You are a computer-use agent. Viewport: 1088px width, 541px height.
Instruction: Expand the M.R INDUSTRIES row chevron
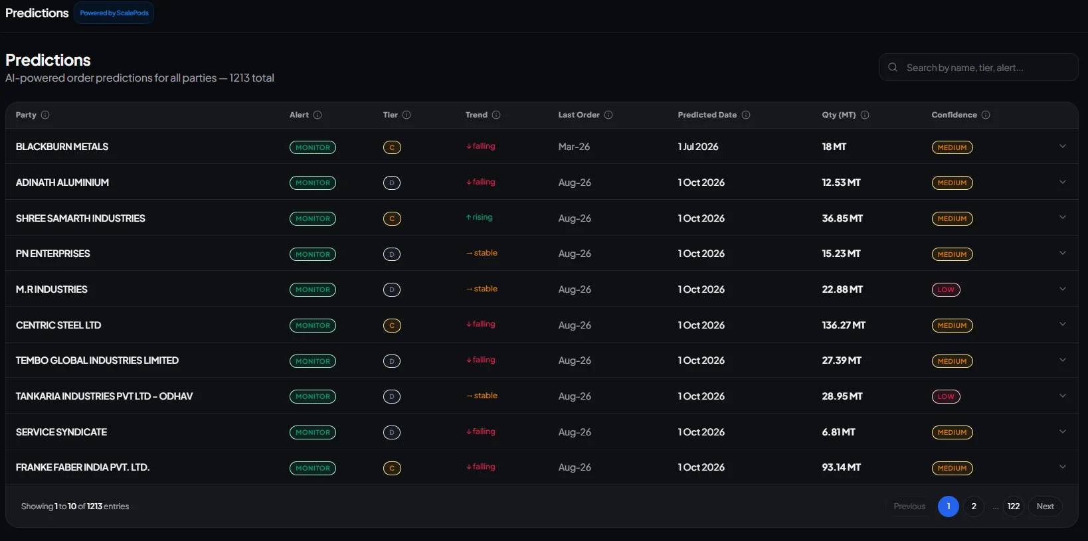click(x=1063, y=289)
